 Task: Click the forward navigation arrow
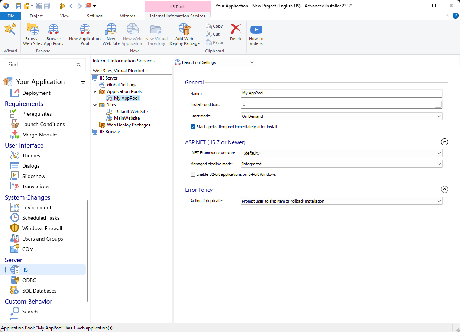[x=79, y=6]
